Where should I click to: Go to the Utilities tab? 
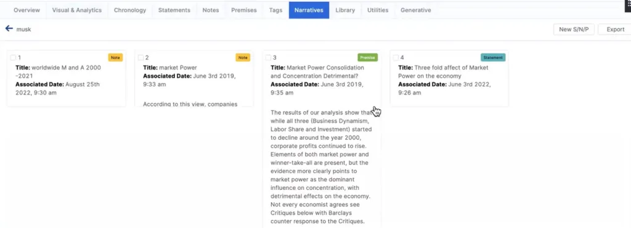(378, 10)
